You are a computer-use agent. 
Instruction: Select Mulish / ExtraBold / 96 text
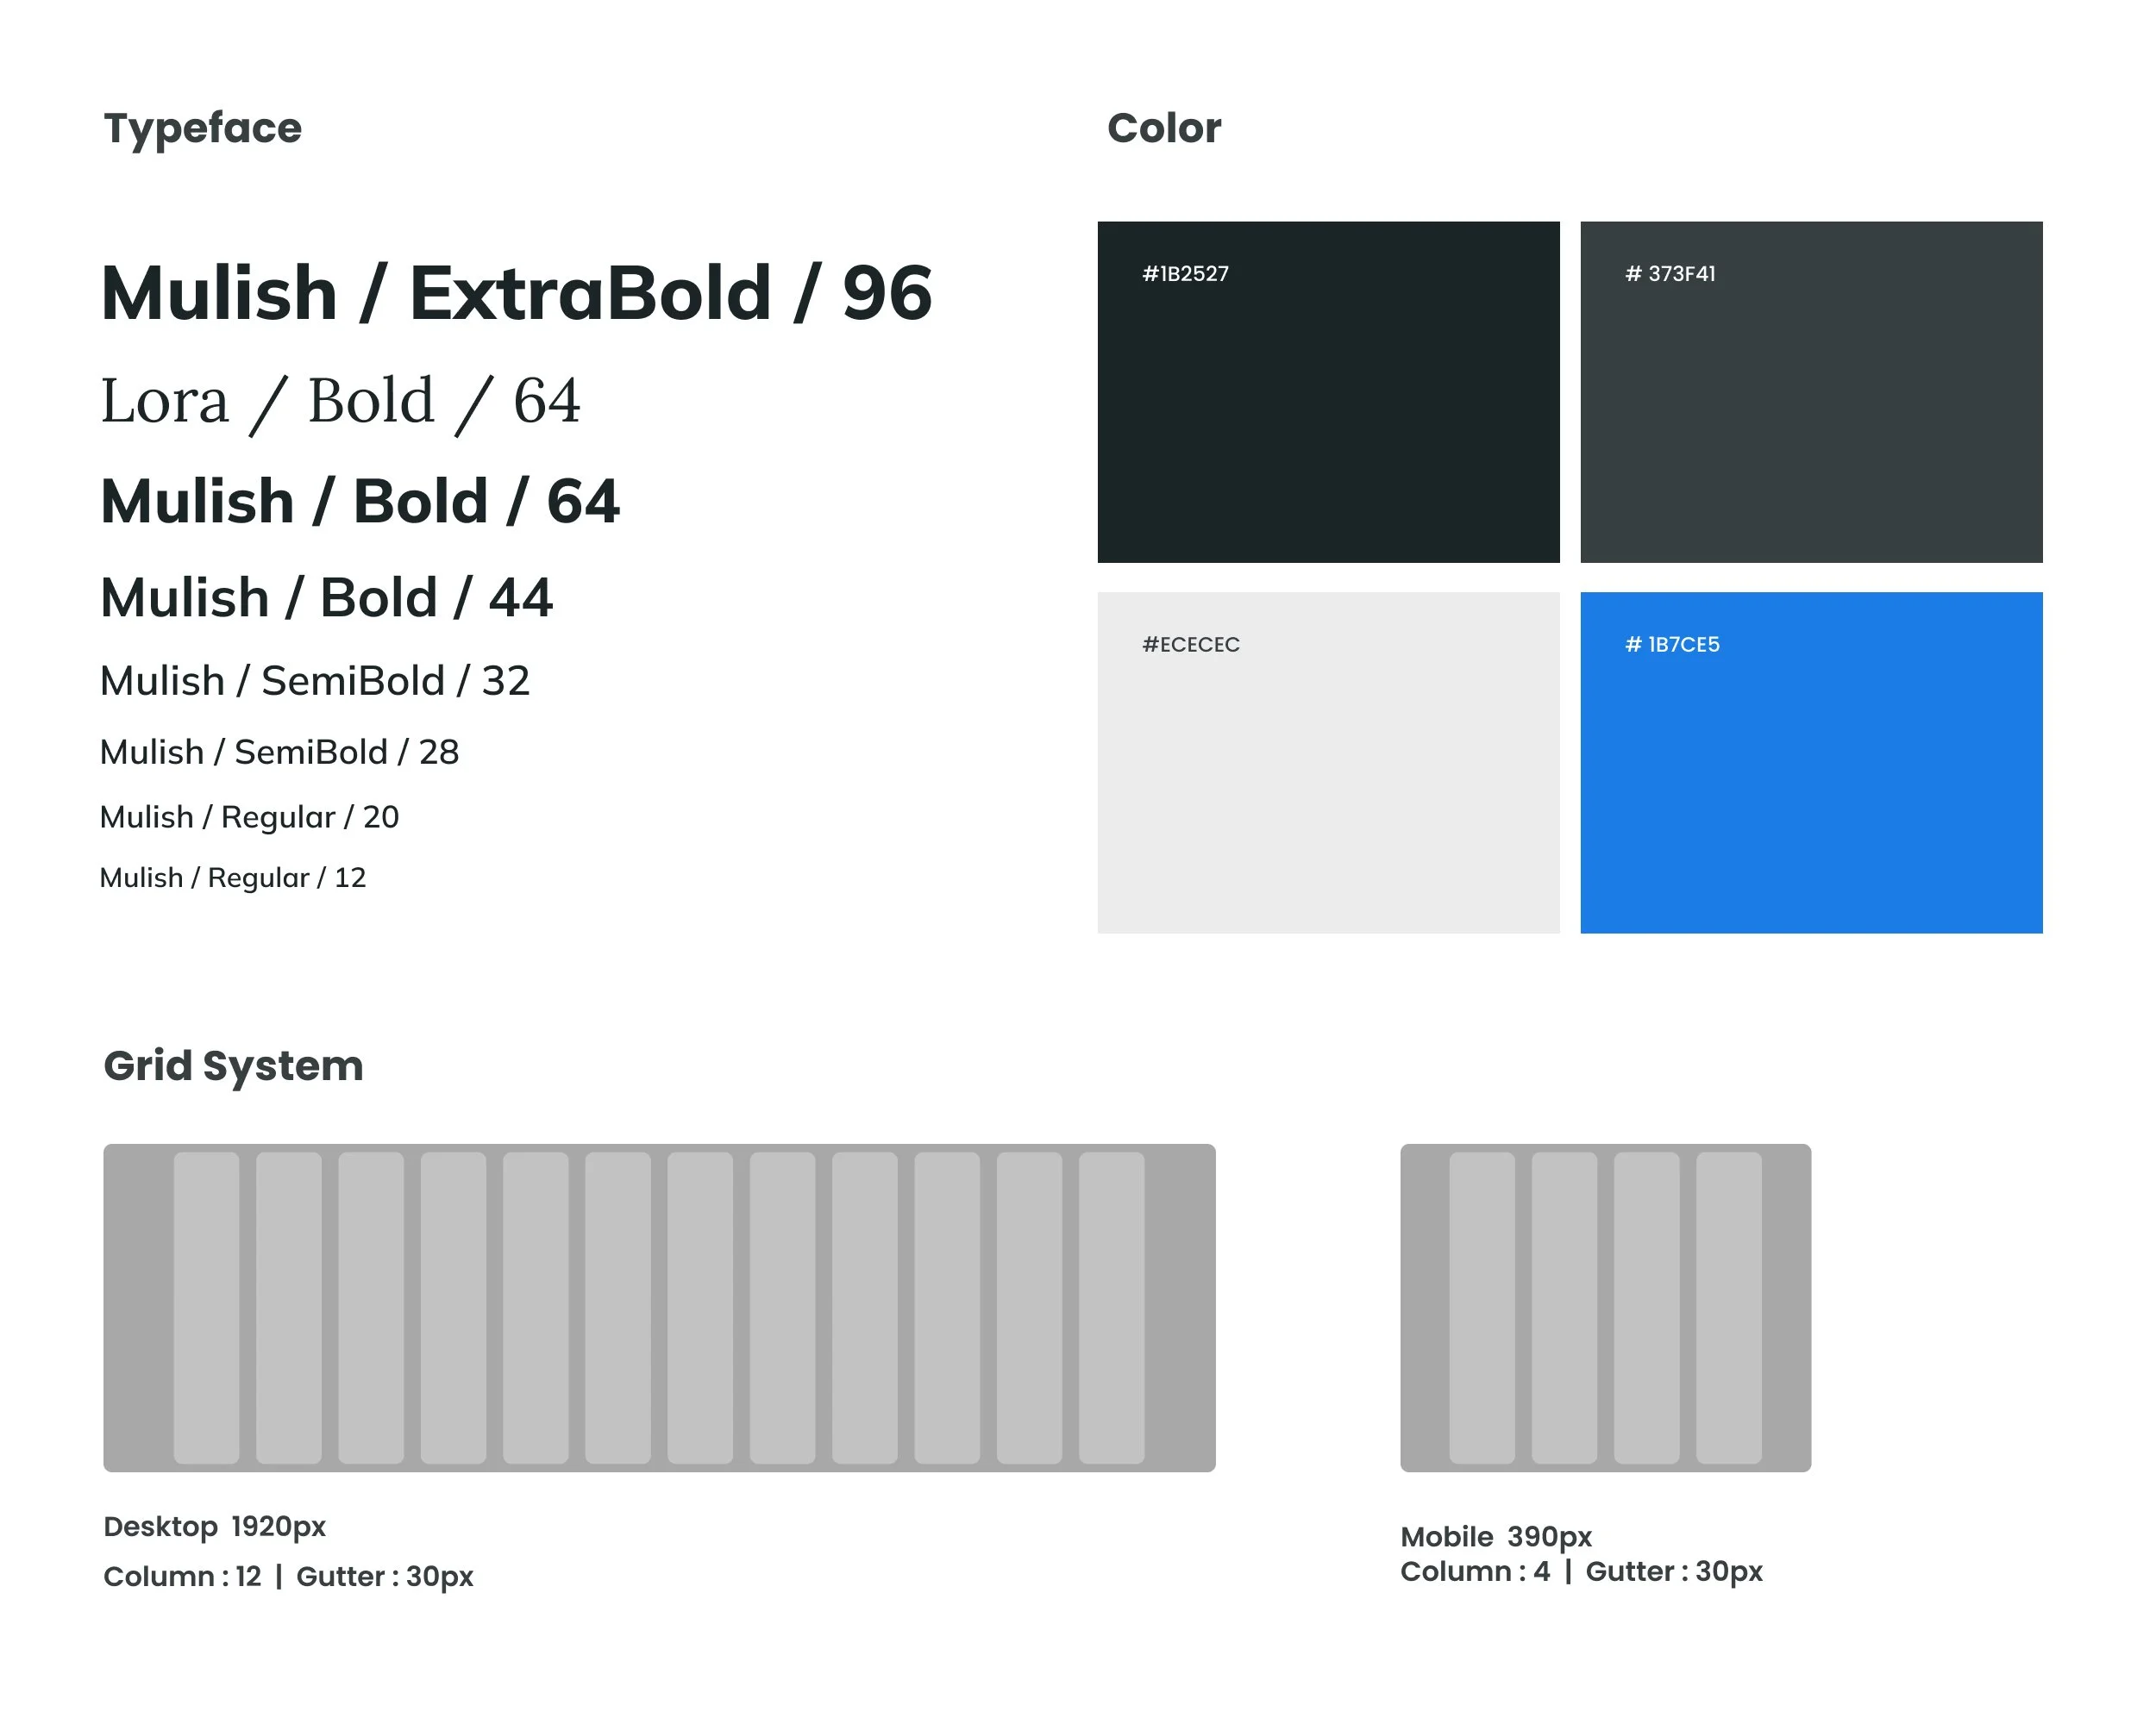[x=516, y=294]
